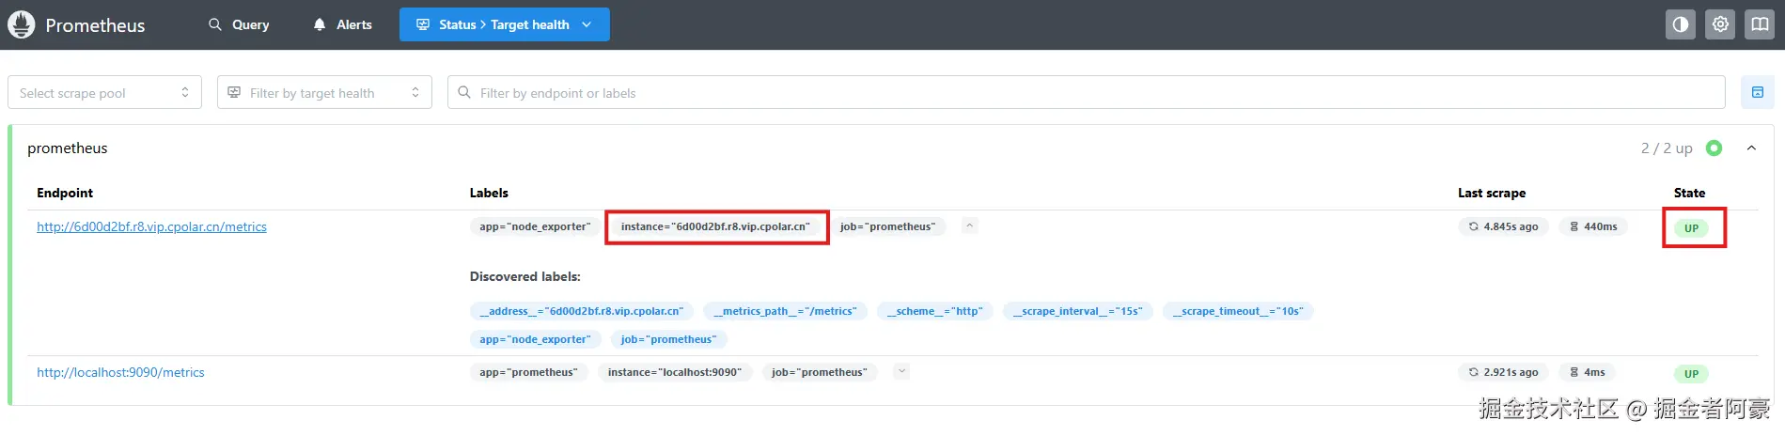Viewport: 1785px width, 436px height.
Task: Focus the Filter by endpoint or labels field
Action: (1090, 92)
